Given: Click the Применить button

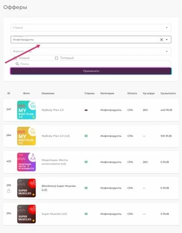Looking at the screenshot, I should click(91, 71).
